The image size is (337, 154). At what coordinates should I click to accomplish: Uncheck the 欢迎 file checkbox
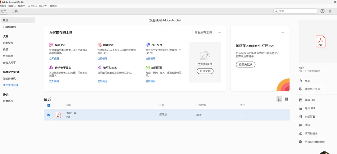pos(49,115)
